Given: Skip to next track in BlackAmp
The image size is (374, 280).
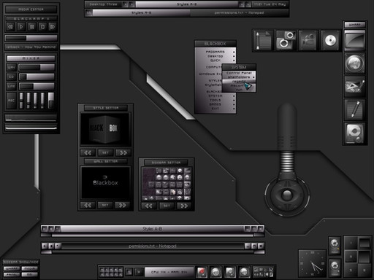Looking at the screenshot, I should [x=53, y=26].
